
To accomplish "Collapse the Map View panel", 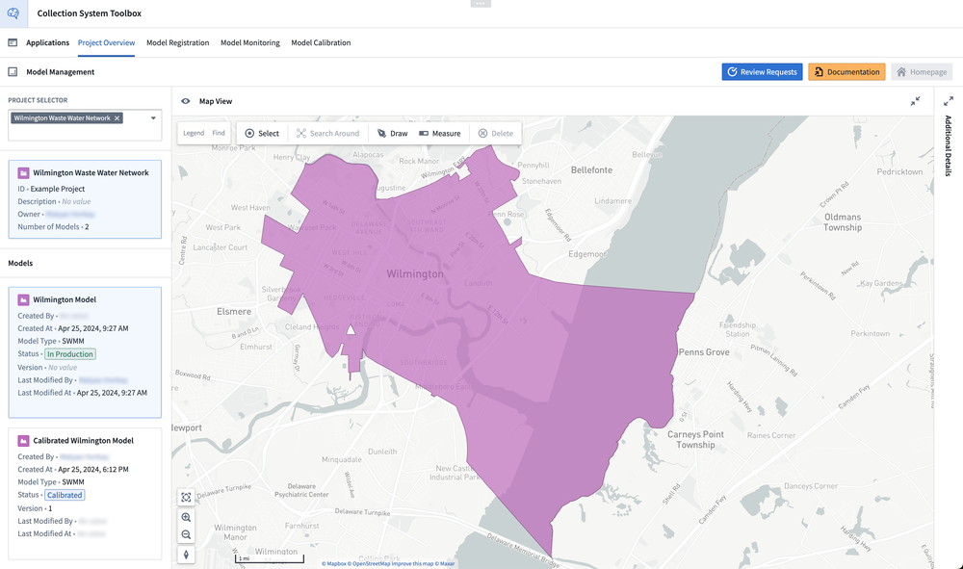I will click(x=915, y=101).
